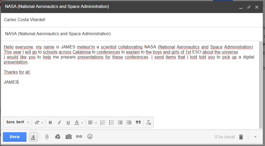Screen dimensions: 265x146
Task: Toggle underline formatting
Action: pyautogui.click(x=68, y=122)
